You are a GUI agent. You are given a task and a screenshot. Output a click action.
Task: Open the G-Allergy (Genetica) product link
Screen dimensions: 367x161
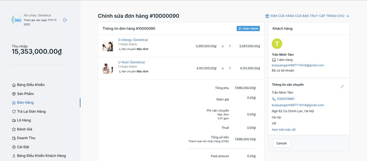133,40
